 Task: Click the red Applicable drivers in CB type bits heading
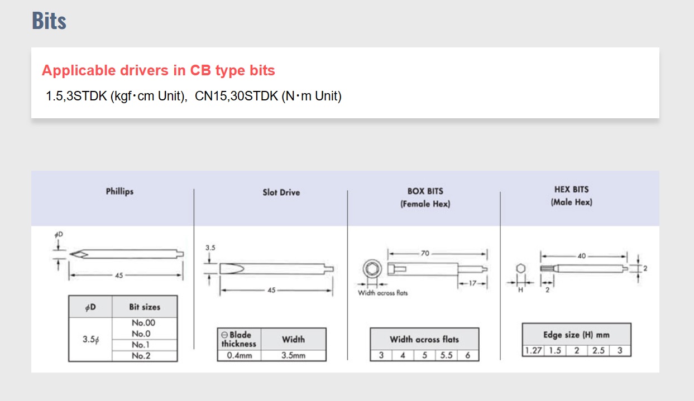click(158, 71)
